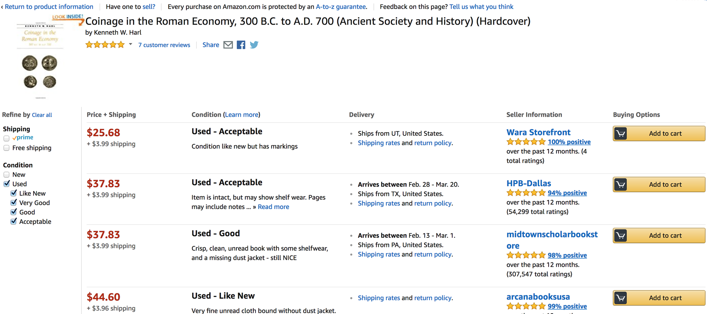Uncheck the Like New condition filter
The height and width of the screenshot is (314, 707).
[x=14, y=193]
